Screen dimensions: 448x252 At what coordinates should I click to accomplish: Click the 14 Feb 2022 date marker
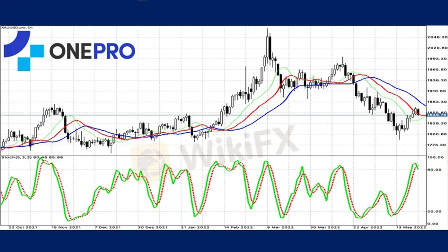coord(237,227)
